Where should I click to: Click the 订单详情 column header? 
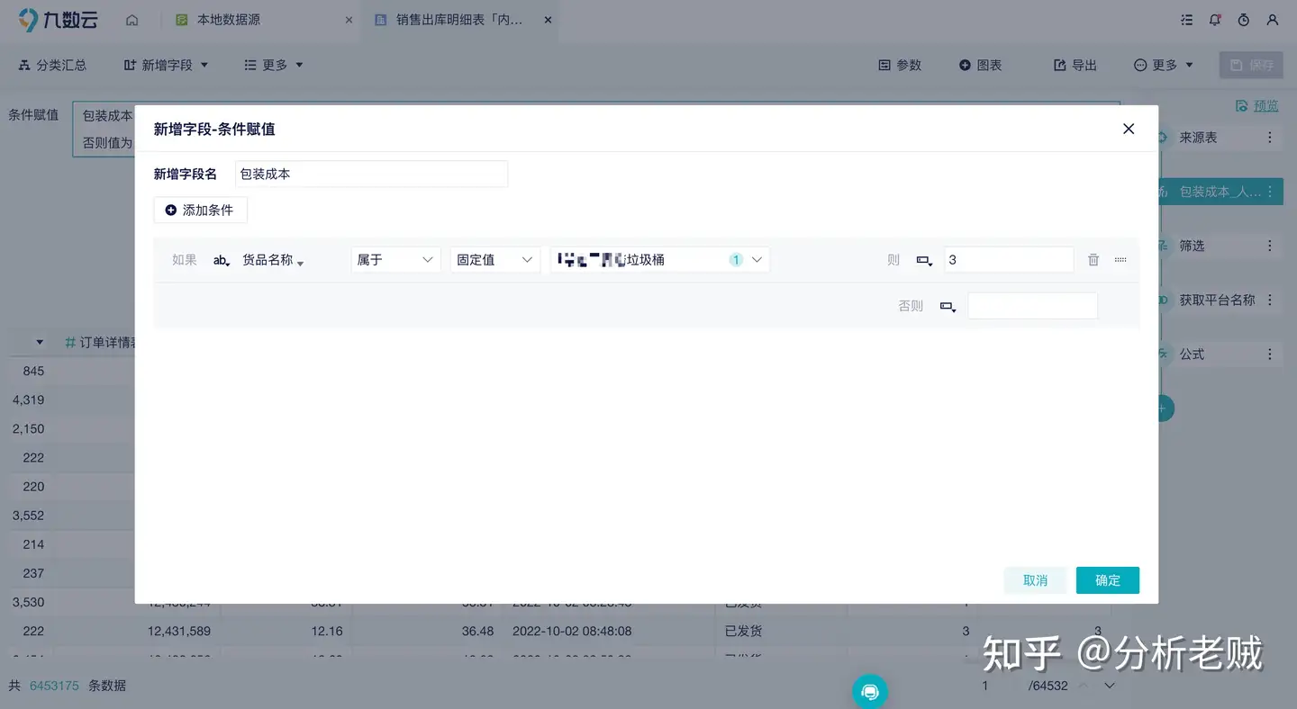coord(101,342)
